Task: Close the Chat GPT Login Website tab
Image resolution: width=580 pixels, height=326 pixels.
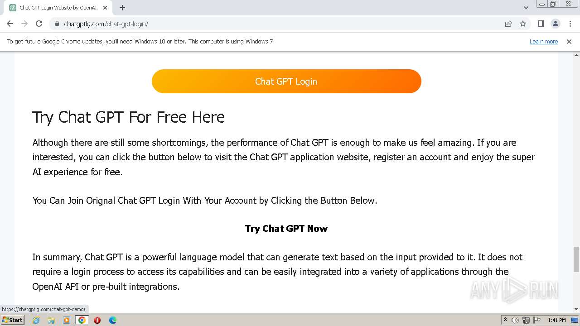Action: (105, 8)
